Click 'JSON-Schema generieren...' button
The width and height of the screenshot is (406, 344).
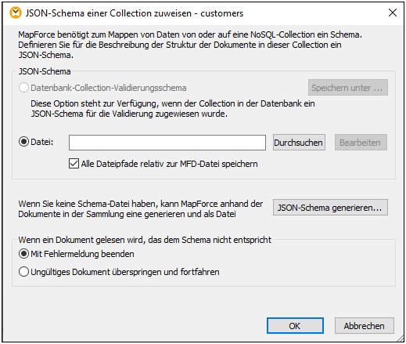[x=330, y=208]
